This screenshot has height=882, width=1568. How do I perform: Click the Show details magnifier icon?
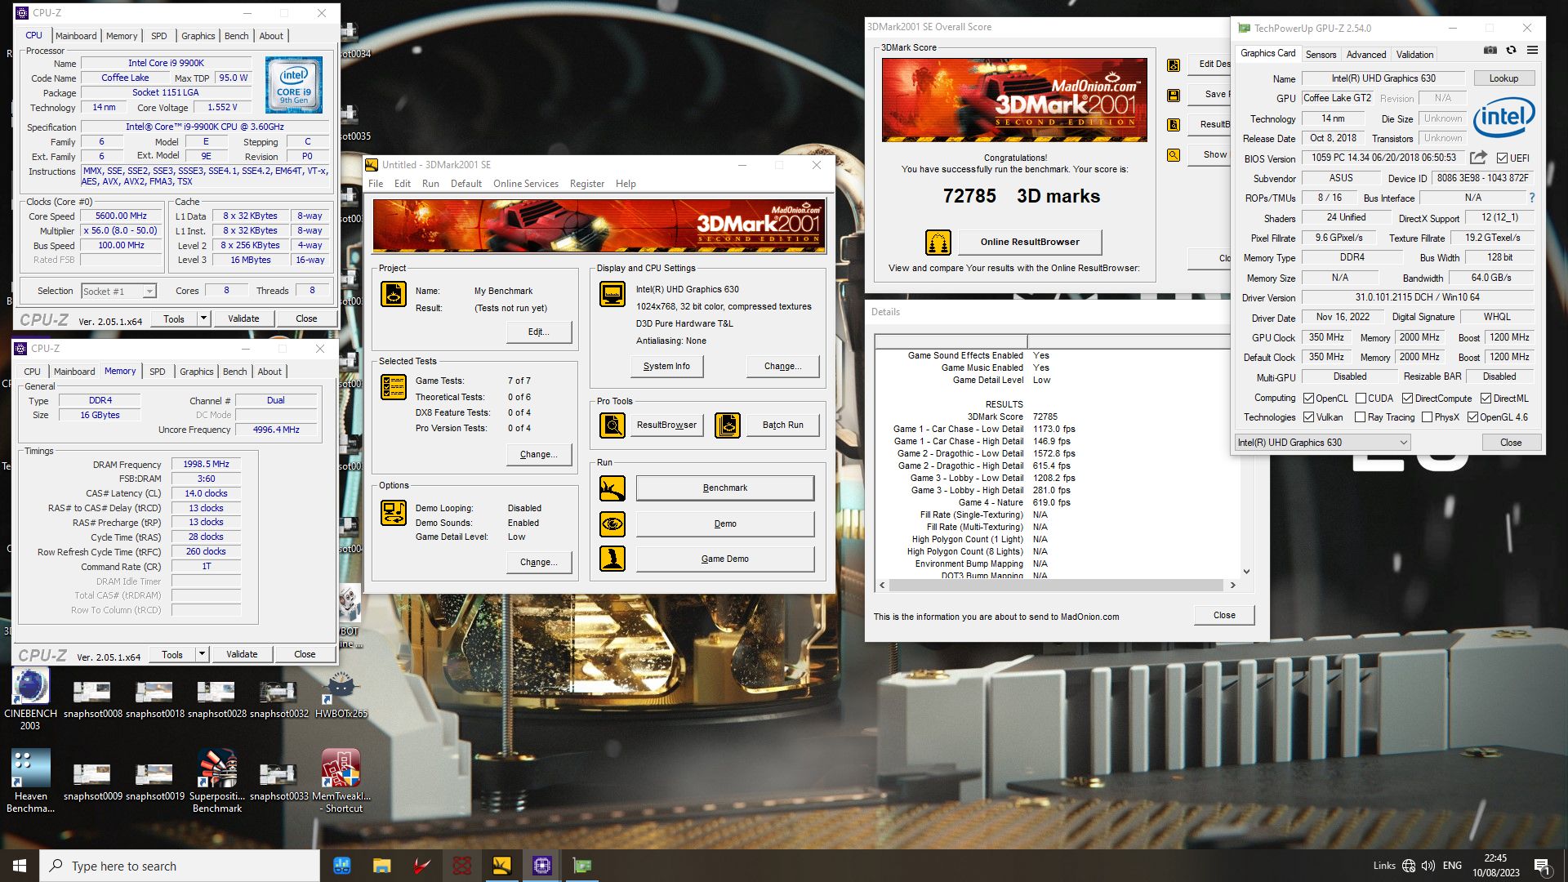[x=1174, y=155]
